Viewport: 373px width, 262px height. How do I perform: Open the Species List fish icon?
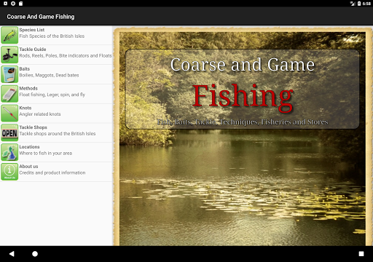9,35
